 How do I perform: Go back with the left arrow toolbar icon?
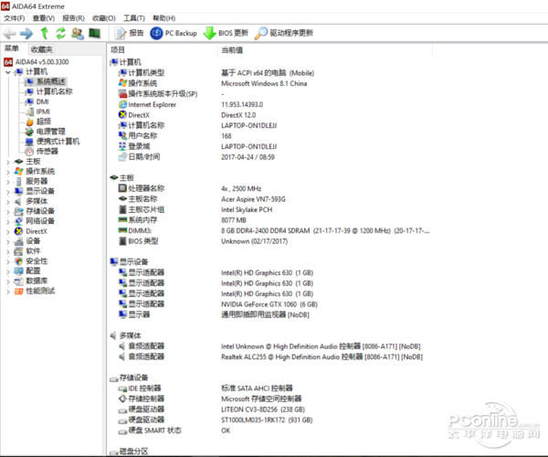click(x=9, y=34)
